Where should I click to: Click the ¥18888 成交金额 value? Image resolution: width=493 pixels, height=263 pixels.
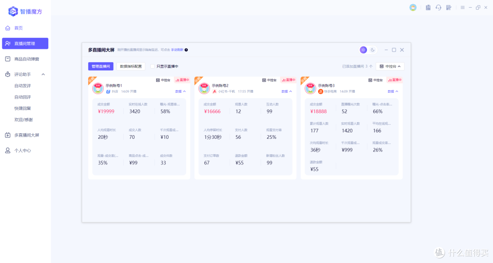click(x=318, y=111)
